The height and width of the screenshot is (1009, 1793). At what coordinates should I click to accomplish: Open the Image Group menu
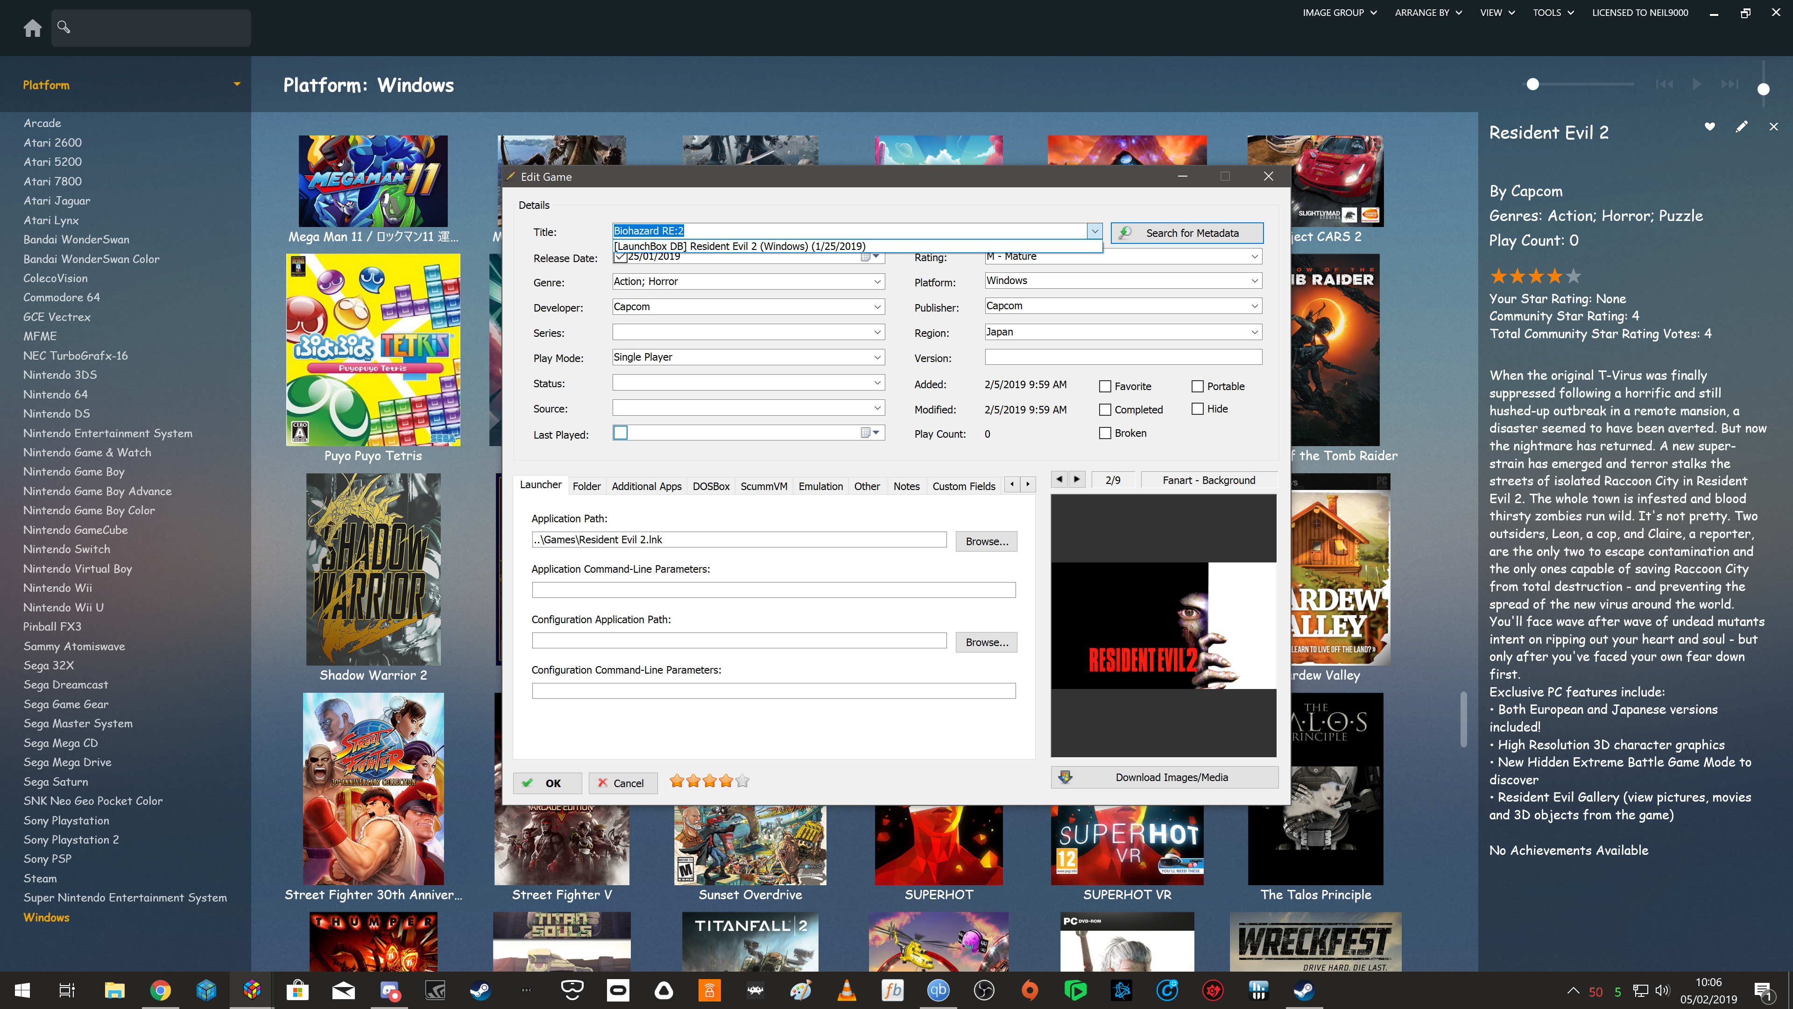coord(1339,13)
